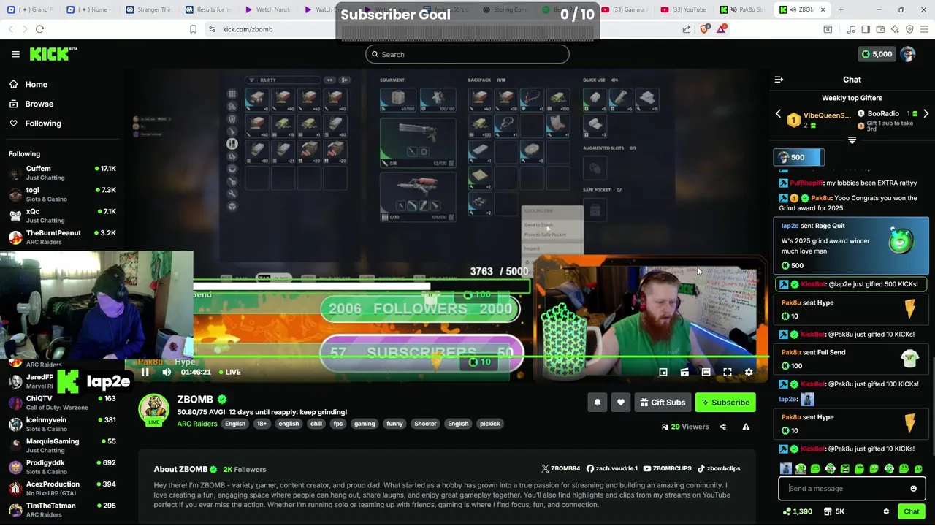Click the ARC Raiders category link
The width and height of the screenshot is (935, 526).
coord(196,424)
